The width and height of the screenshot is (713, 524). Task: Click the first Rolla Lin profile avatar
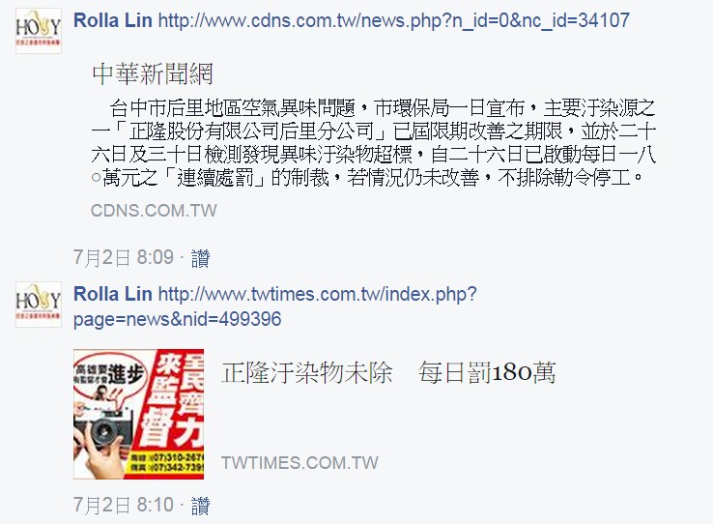(x=39, y=31)
